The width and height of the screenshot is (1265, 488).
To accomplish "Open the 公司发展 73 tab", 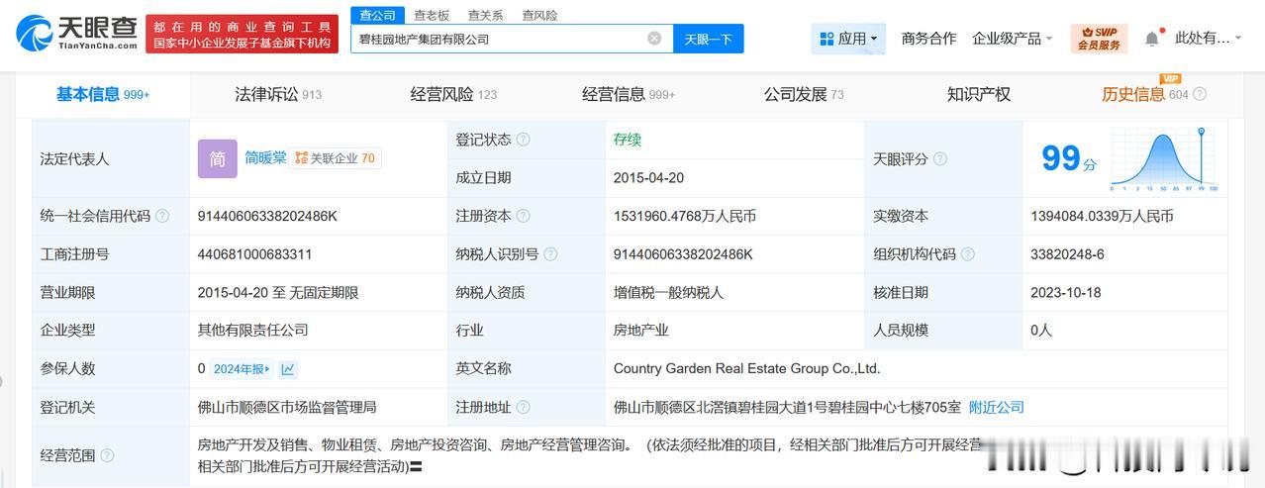I will pyautogui.click(x=804, y=94).
